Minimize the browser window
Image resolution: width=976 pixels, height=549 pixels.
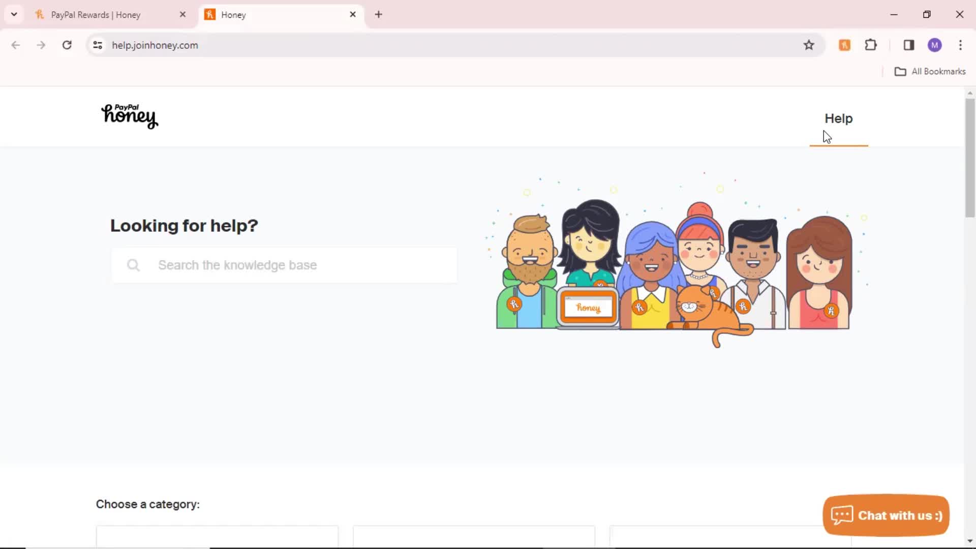(894, 15)
